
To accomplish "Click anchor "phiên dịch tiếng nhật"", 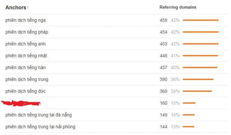I will point(26,56).
